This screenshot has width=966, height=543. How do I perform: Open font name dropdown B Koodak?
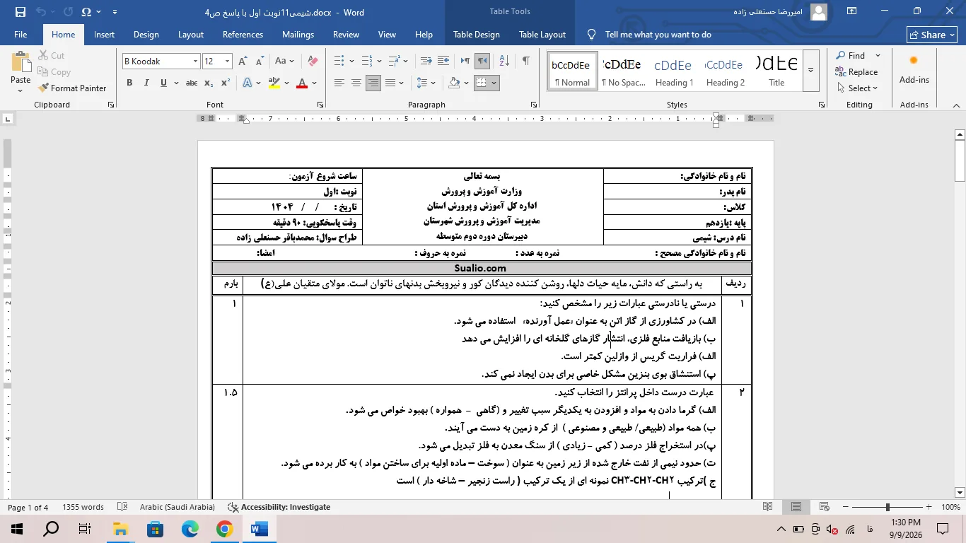point(195,62)
